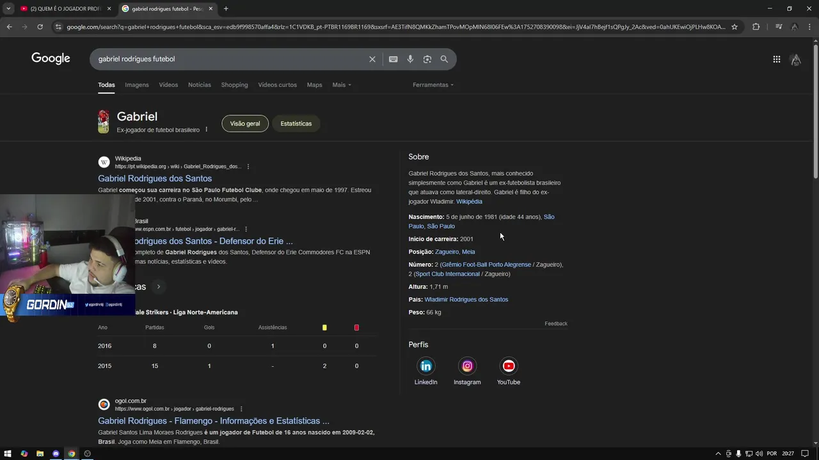Select the Todas results tab
The width and height of the screenshot is (819, 460).
tap(106, 85)
